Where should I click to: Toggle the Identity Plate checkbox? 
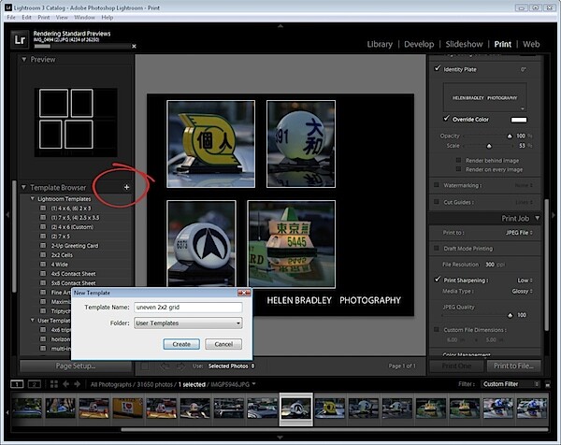click(x=438, y=68)
